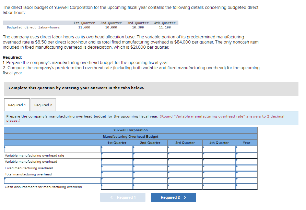This screenshot has height=210, width=306.
Task: Click 1st Quarter cell for Cash disbursements row
Action: (117, 187)
